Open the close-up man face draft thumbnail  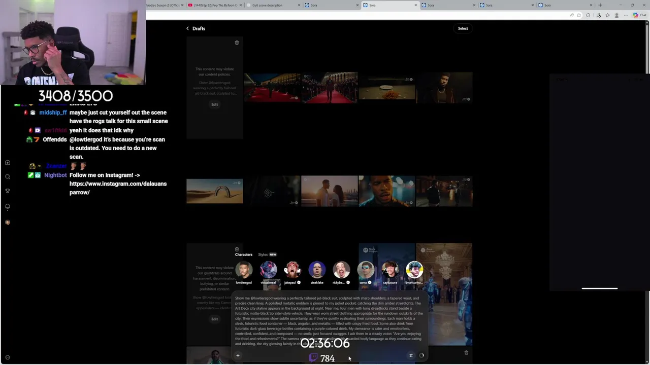coord(387,191)
